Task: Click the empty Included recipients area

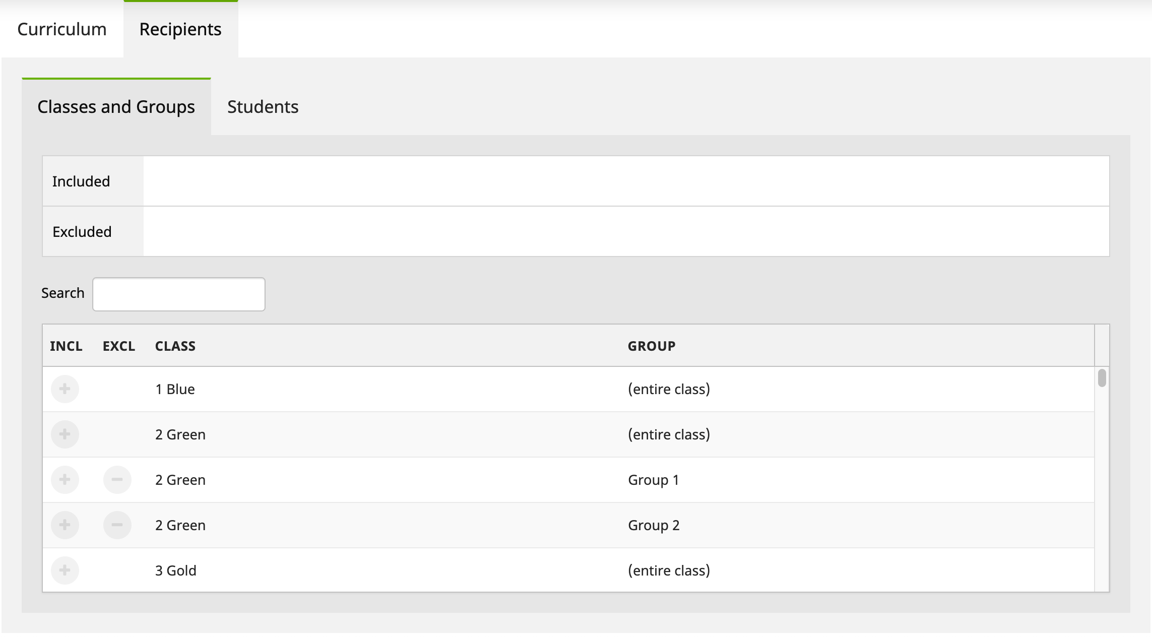Action: 626,181
